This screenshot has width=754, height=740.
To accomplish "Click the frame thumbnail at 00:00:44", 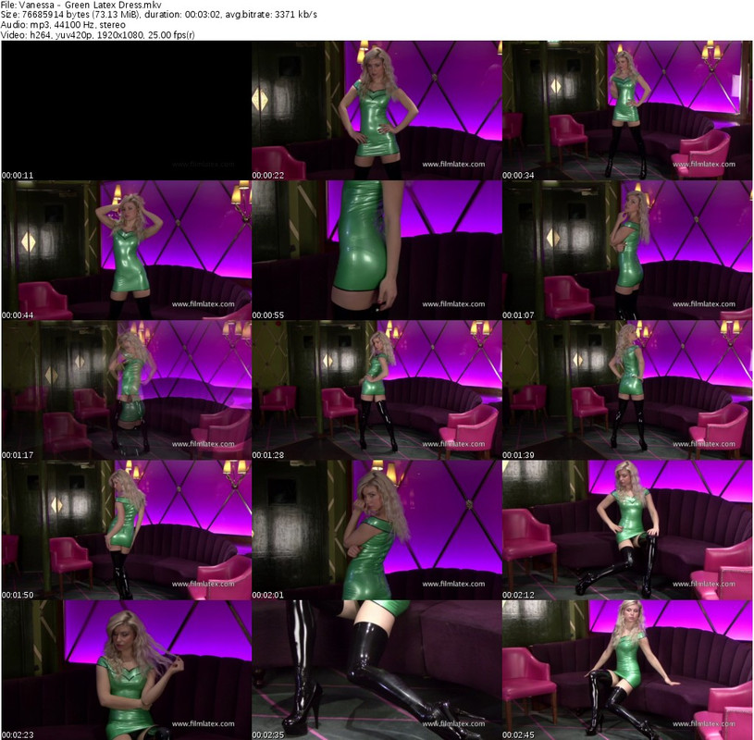I will (x=126, y=251).
